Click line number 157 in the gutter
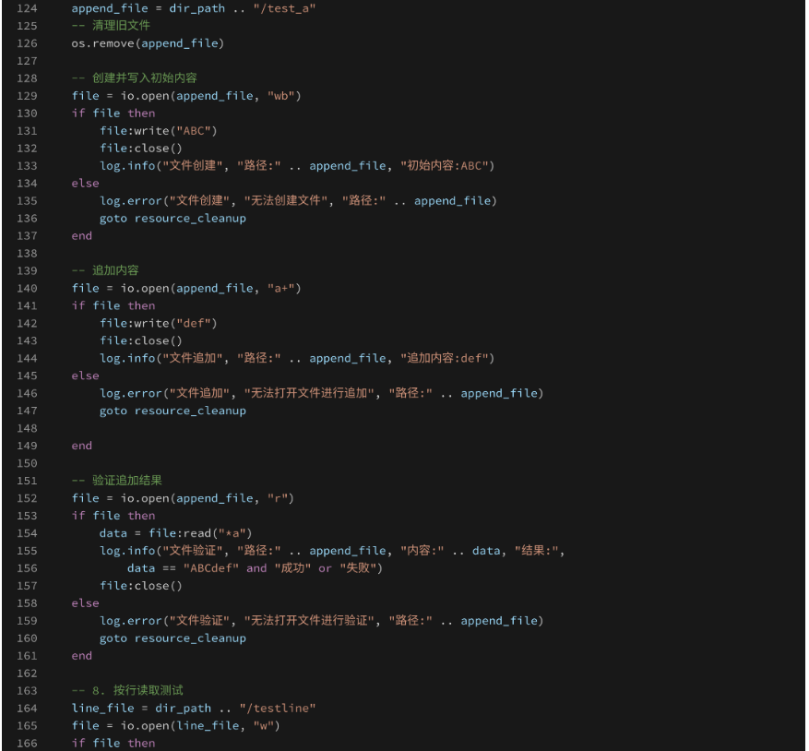The height and width of the screenshot is (751, 809). 27,586
